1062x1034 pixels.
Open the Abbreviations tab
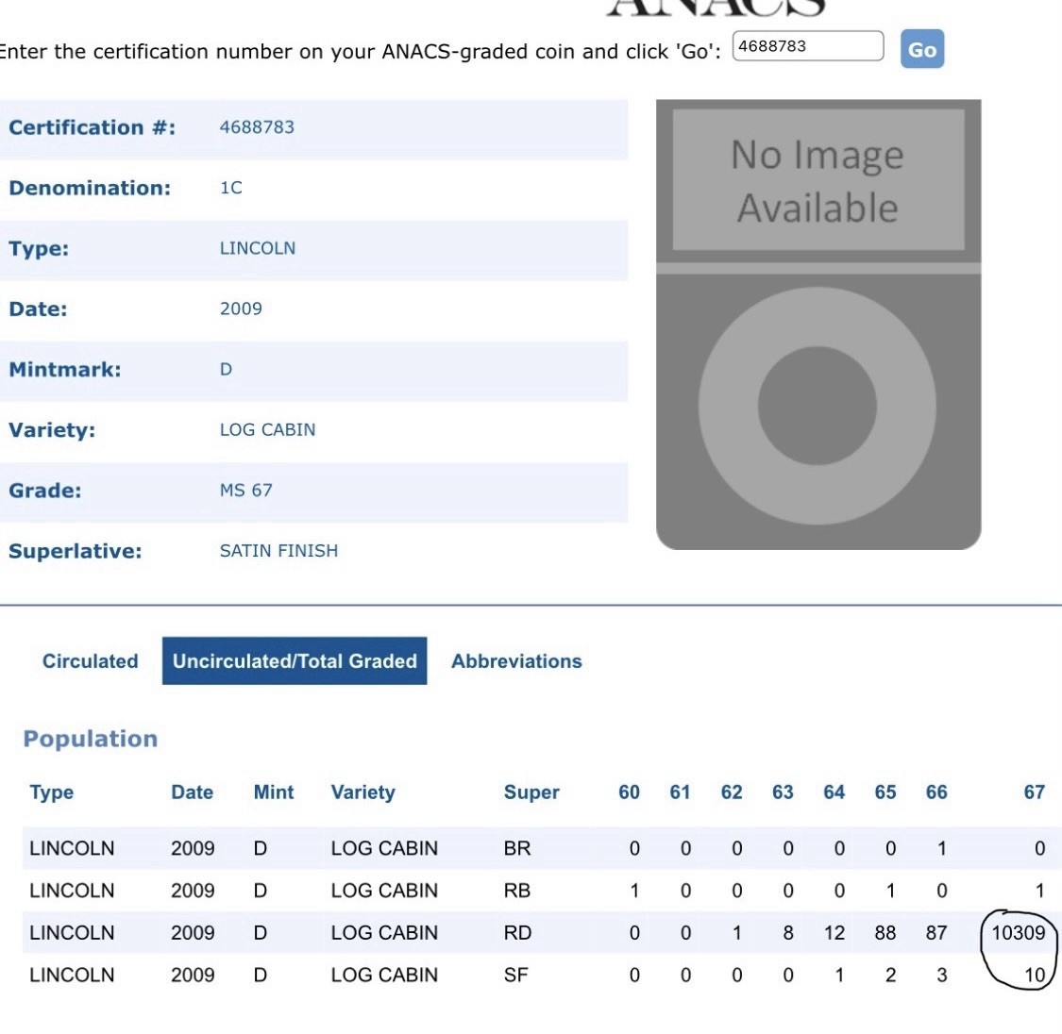[516, 661]
